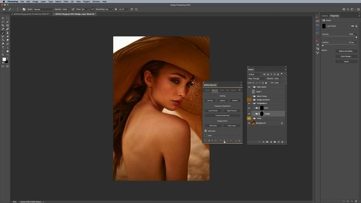Add a layer mask in Layers panel
This screenshot has width=361, height=203.
(267, 142)
